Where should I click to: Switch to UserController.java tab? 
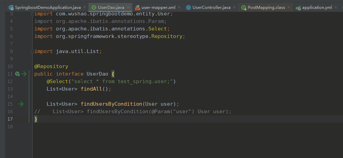(211, 8)
